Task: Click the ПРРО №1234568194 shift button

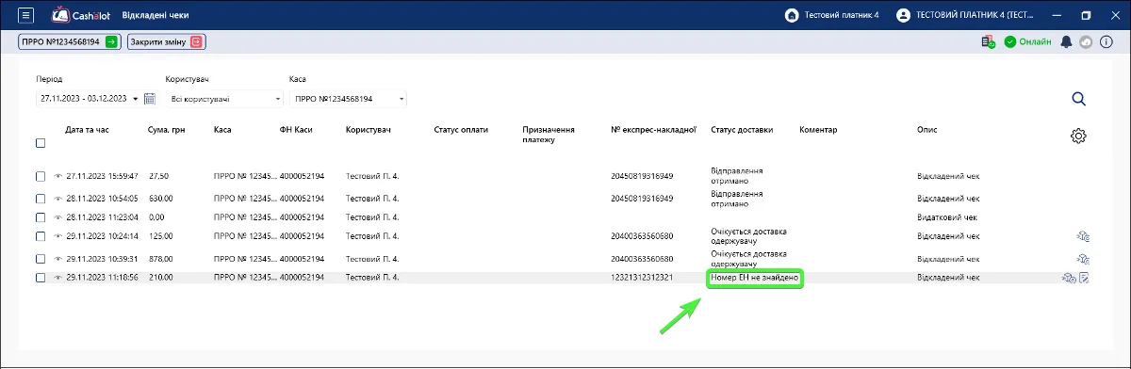Action: [x=69, y=42]
